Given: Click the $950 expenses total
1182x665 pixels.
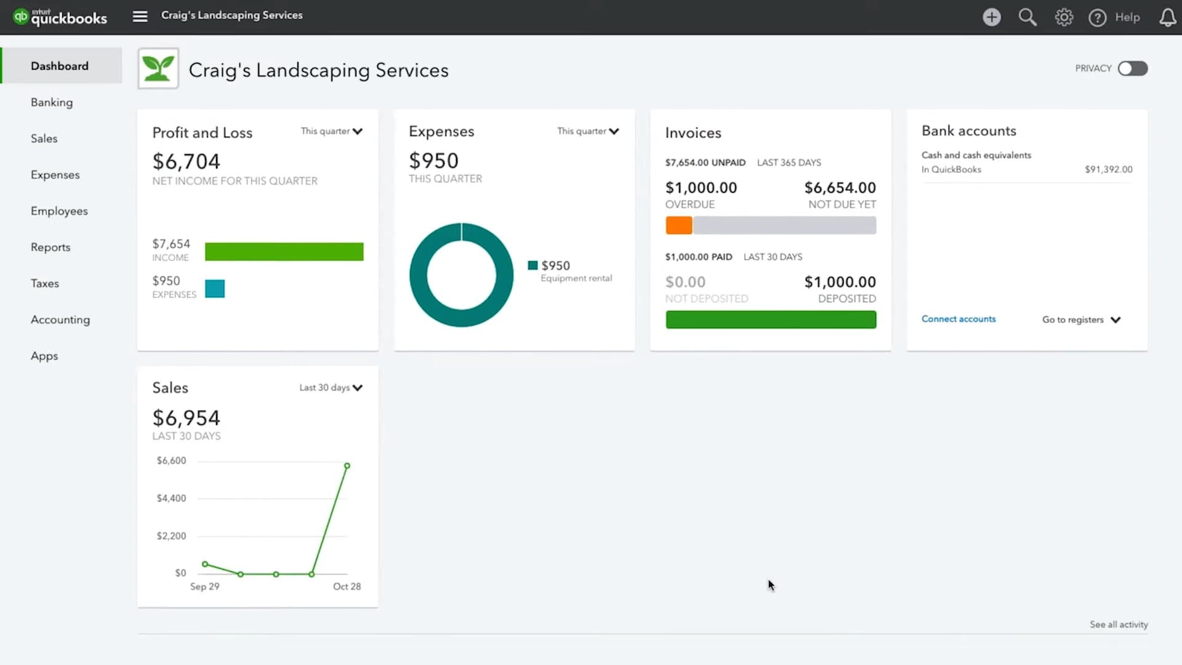Looking at the screenshot, I should tap(433, 161).
